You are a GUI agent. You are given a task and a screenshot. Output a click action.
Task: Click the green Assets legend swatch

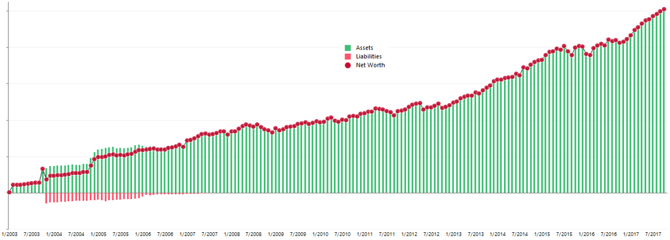coord(348,47)
